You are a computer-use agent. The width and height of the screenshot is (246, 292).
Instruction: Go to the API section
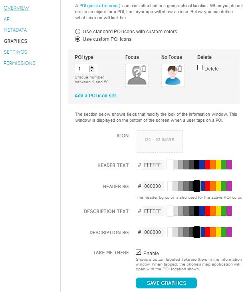7,19
